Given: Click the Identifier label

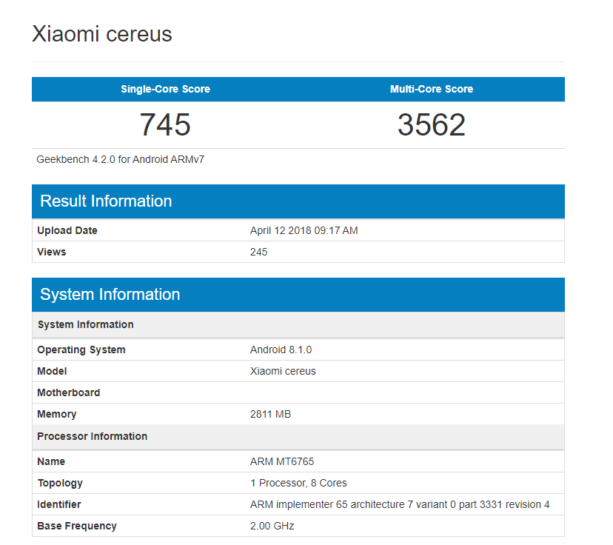Looking at the screenshot, I should click(x=59, y=505).
